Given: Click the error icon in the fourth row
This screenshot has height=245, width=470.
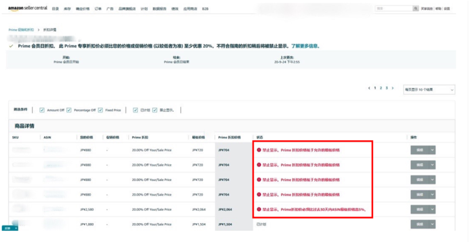Looking at the screenshot, I should click(259, 194).
